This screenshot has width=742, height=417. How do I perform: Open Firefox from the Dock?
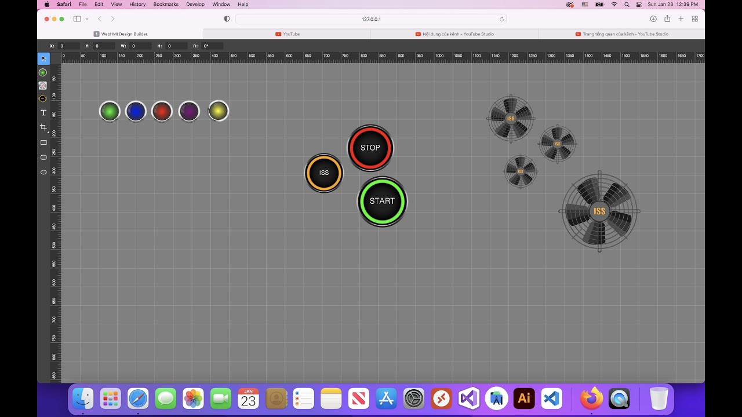(x=591, y=398)
